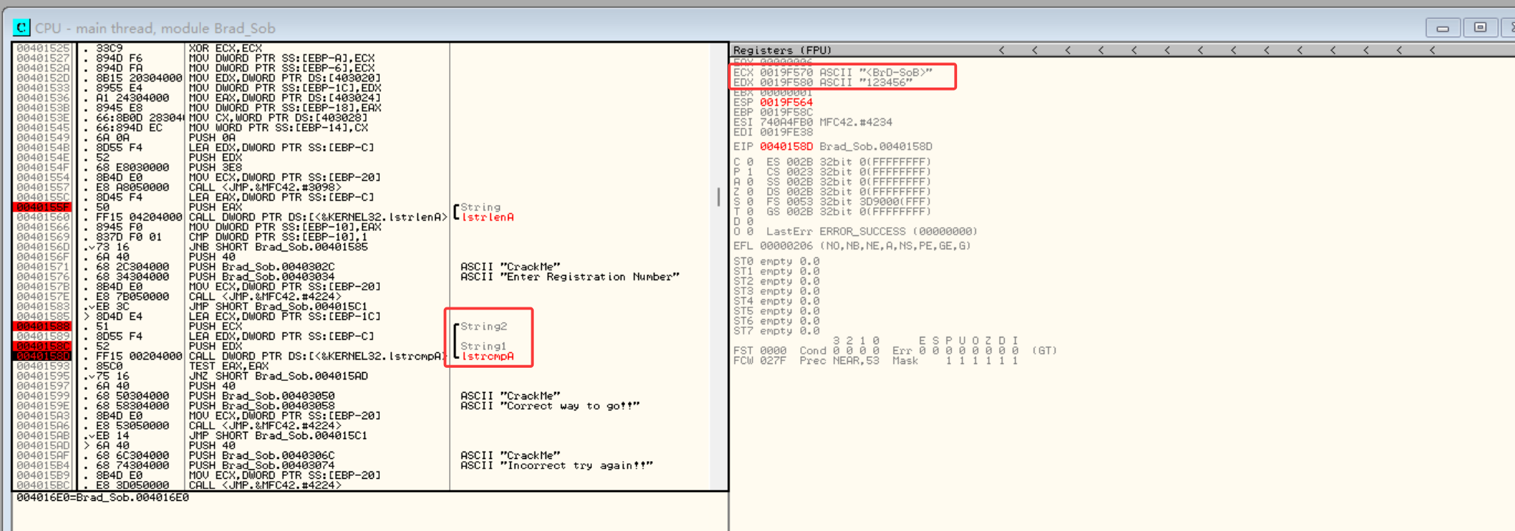
Task: Select breakpoint address 0040155F
Action: click(43, 207)
